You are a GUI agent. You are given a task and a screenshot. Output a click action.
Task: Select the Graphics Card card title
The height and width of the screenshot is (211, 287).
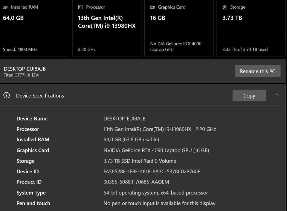coord(172,7)
